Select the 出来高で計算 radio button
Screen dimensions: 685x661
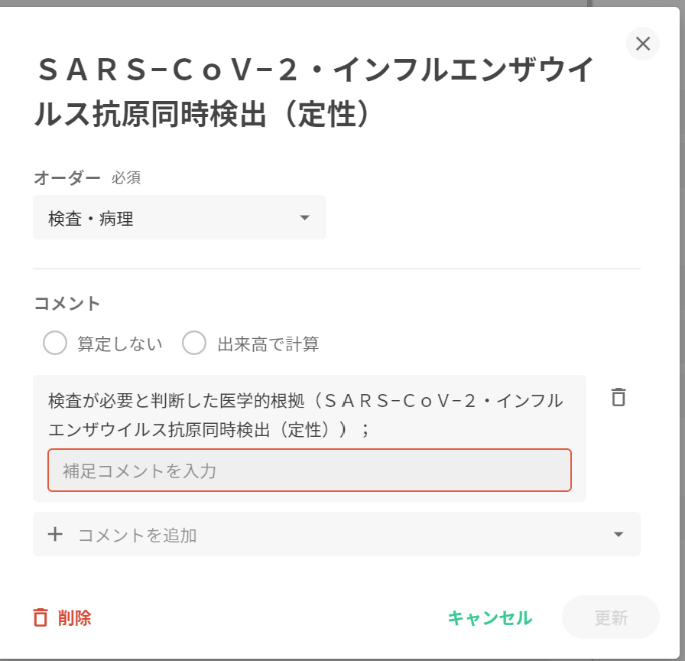[x=194, y=344]
